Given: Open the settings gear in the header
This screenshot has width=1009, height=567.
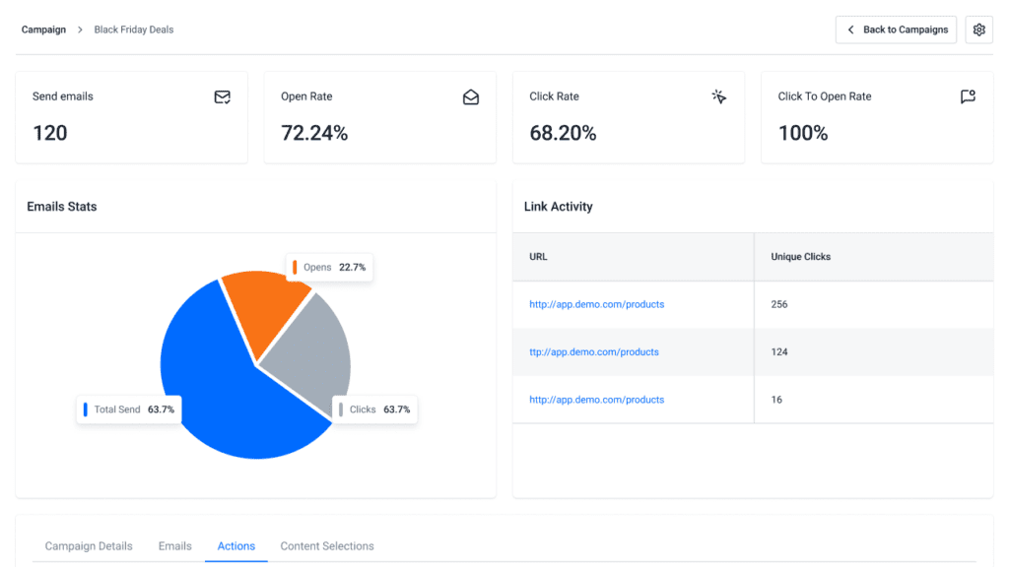Looking at the screenshot, I should point(978,30).
